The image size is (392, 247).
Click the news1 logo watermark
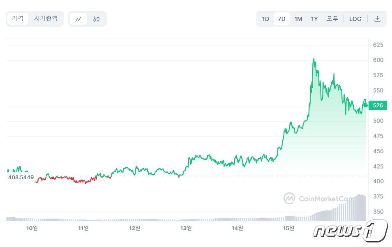350,230
